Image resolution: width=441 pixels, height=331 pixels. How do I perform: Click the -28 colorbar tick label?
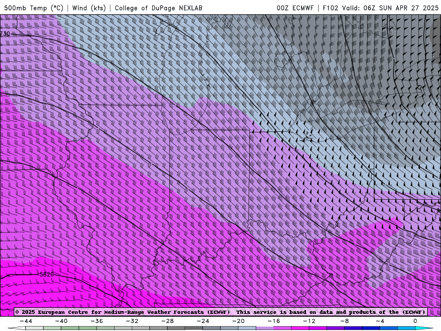pyautogui.click(x=168, y=321)
